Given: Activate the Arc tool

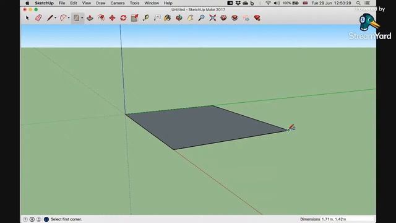Looking at the screenshot, I should [x=63, y=18].
